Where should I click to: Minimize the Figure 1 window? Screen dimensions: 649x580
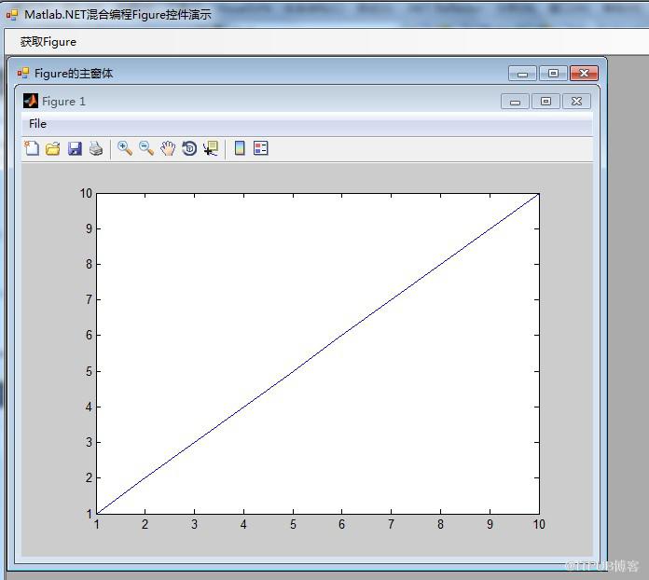tap(515, 102)
